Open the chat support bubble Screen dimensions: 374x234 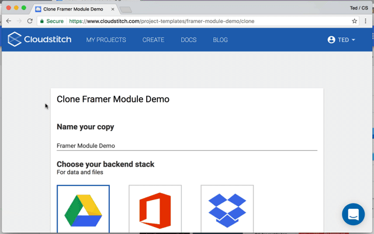coord(353,214)
